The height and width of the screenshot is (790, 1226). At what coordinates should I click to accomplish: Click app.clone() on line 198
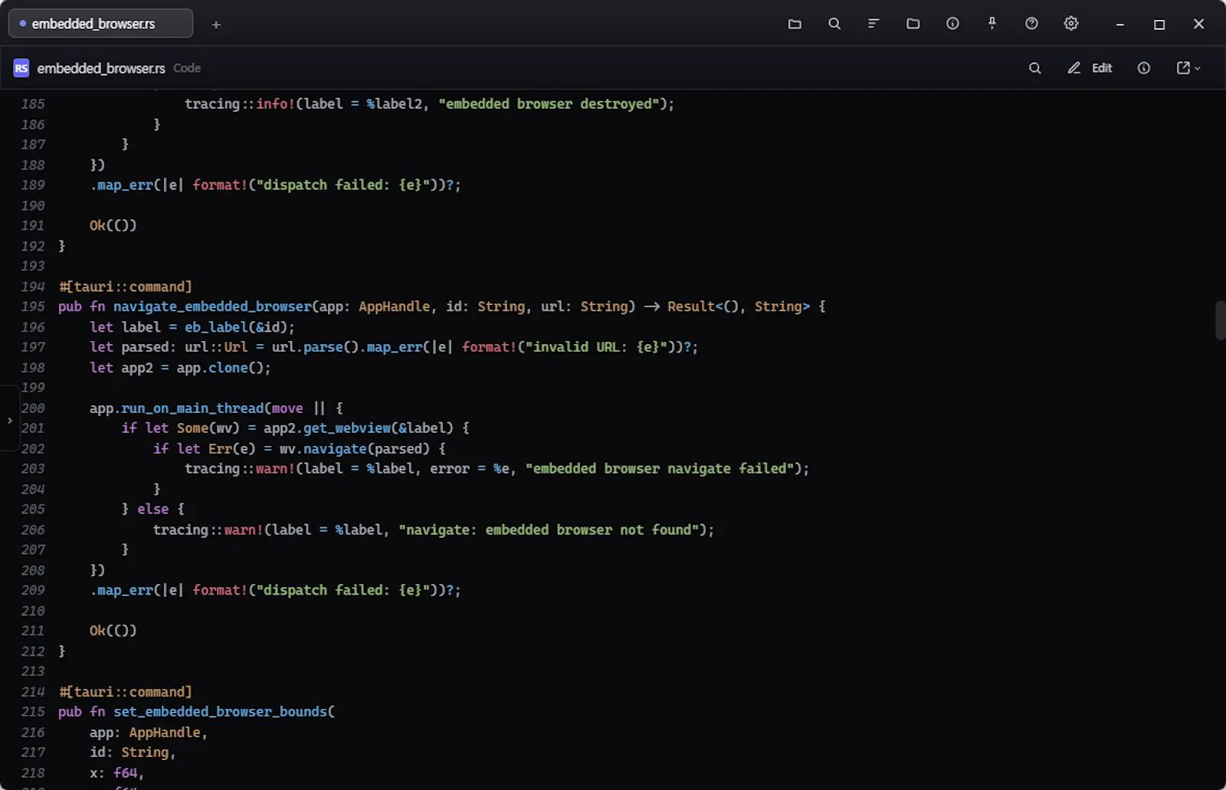pyautogui.click(x=220, y=368)
